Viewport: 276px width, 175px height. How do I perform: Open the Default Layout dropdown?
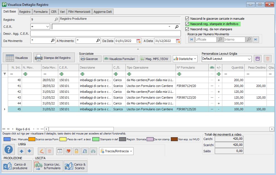249,59
